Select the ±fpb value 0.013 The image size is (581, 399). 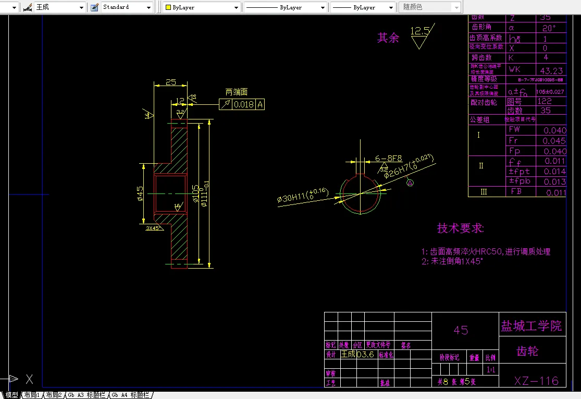click(555, 182)
